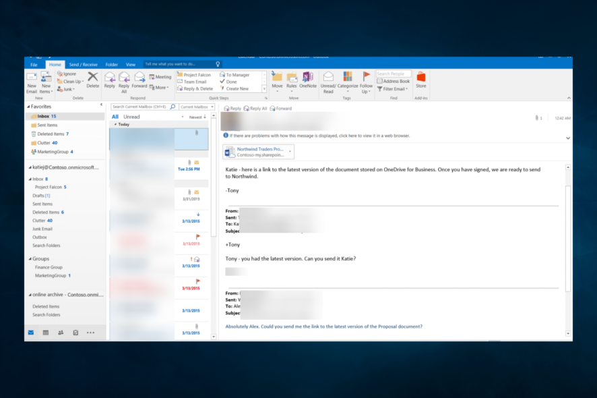This screenshot has height=398, width=597.
Task: Open the Categorize color menu
Action: coord(348,82)
